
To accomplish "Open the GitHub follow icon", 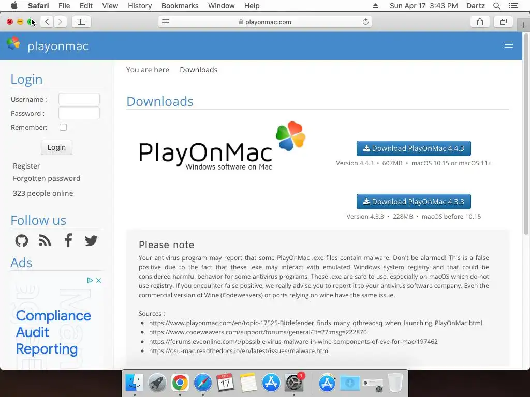I will click(x=22, y=241).
